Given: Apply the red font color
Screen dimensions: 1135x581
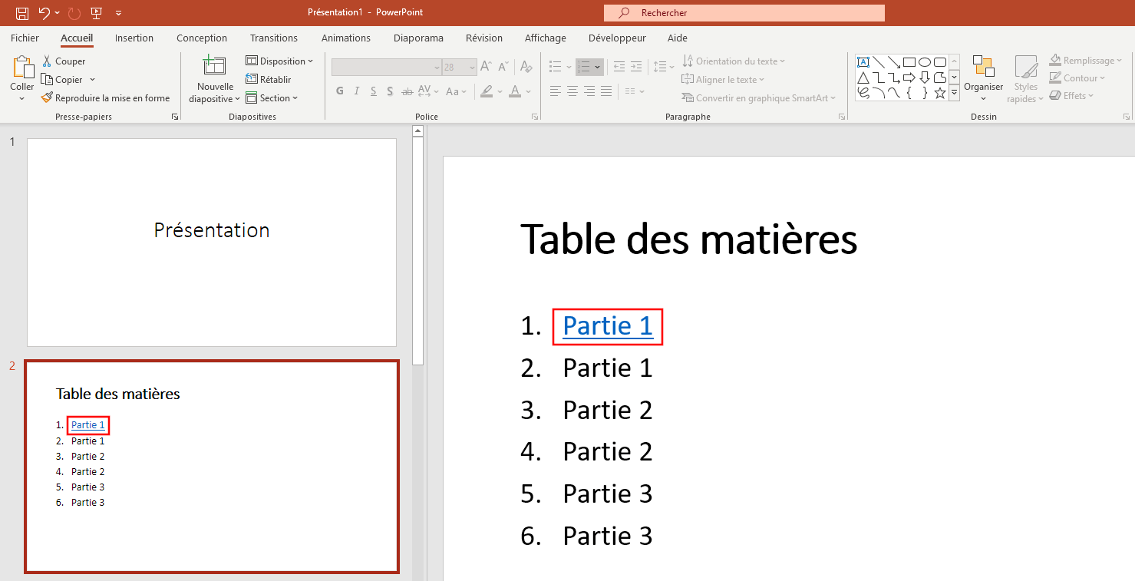Looking at the screenshot, I should click(x=515, y=91).
